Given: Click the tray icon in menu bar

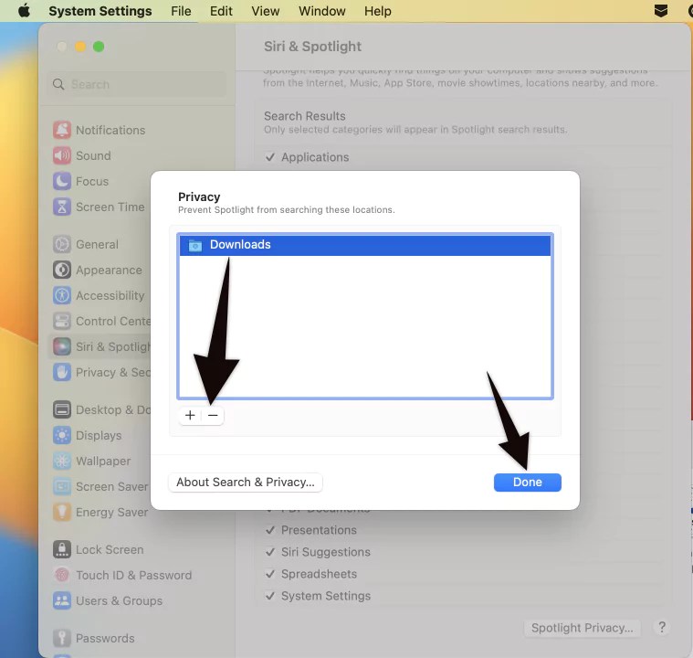Looking at the screenshot, I should [x=661, y=11].
